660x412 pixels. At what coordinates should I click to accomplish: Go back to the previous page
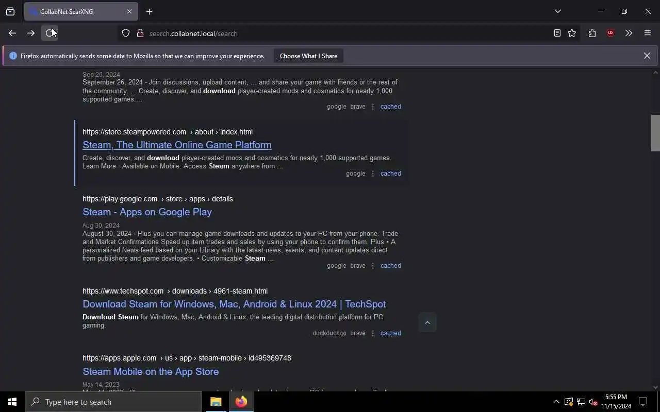(x=12, y=33)
